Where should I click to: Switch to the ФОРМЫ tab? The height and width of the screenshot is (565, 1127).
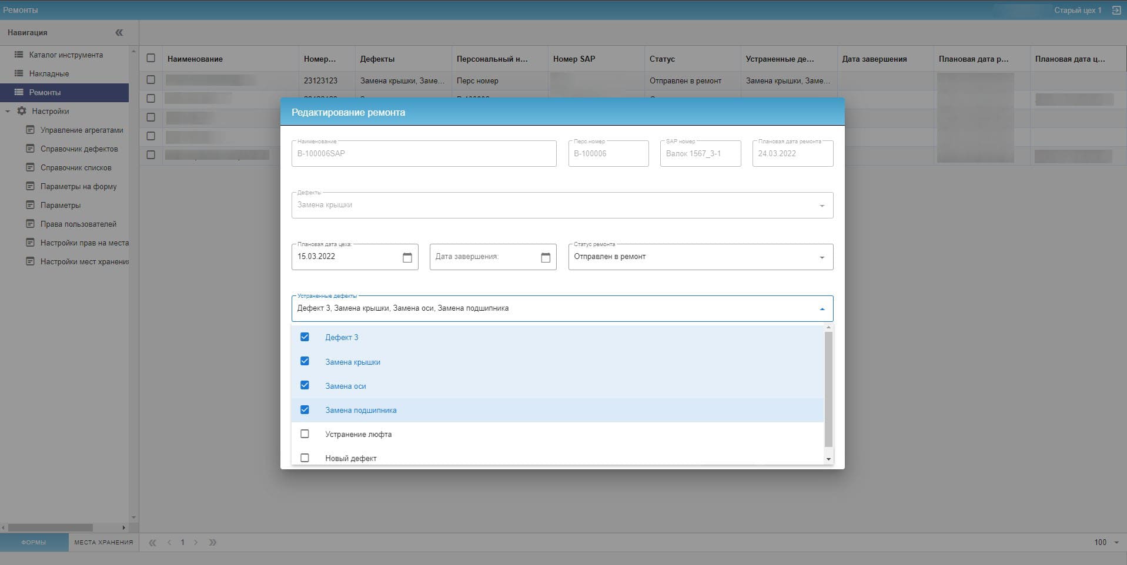pyautogui.click(x=34, y=542)
